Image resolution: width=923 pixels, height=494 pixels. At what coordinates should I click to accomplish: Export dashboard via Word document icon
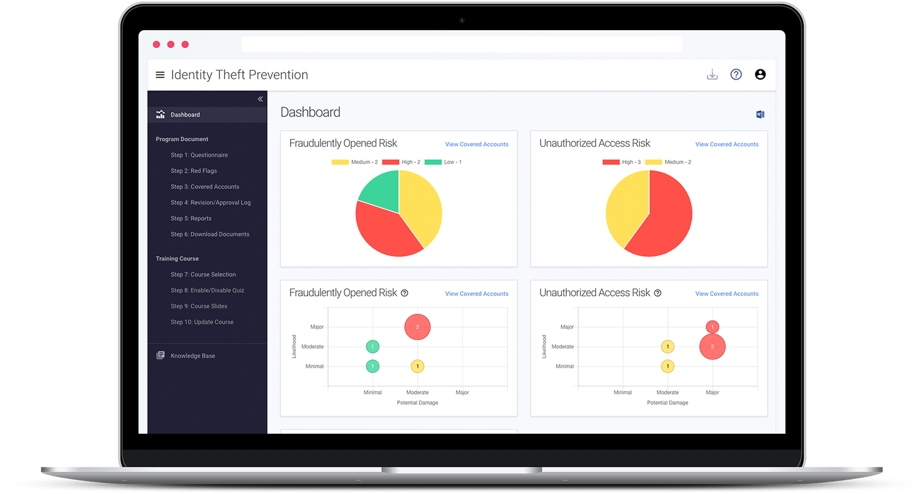760,114
